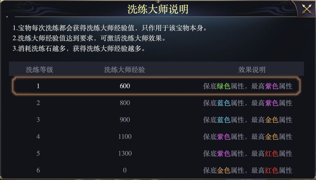This screenshot has width=316, height=180.
Task: Click the 洗练等级 column header
Action: 39,70
